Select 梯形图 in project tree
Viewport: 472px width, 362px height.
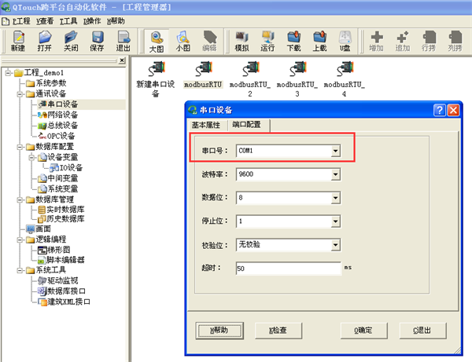(x=54, y=250)
